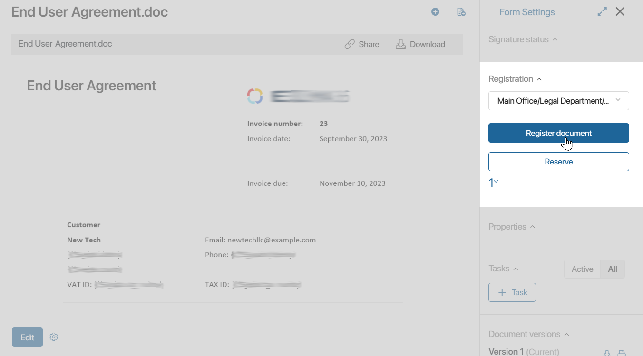Click the TAX ID label
The height and width of the screenshot is (356, 643).
(x=217, y=285)
